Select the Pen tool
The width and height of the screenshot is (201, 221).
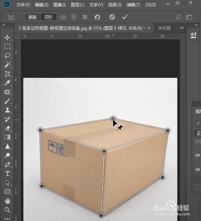pyautogui.click(x=7, y=165)
